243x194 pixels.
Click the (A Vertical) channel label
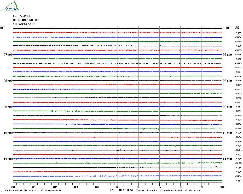click(x=24, y=24)
